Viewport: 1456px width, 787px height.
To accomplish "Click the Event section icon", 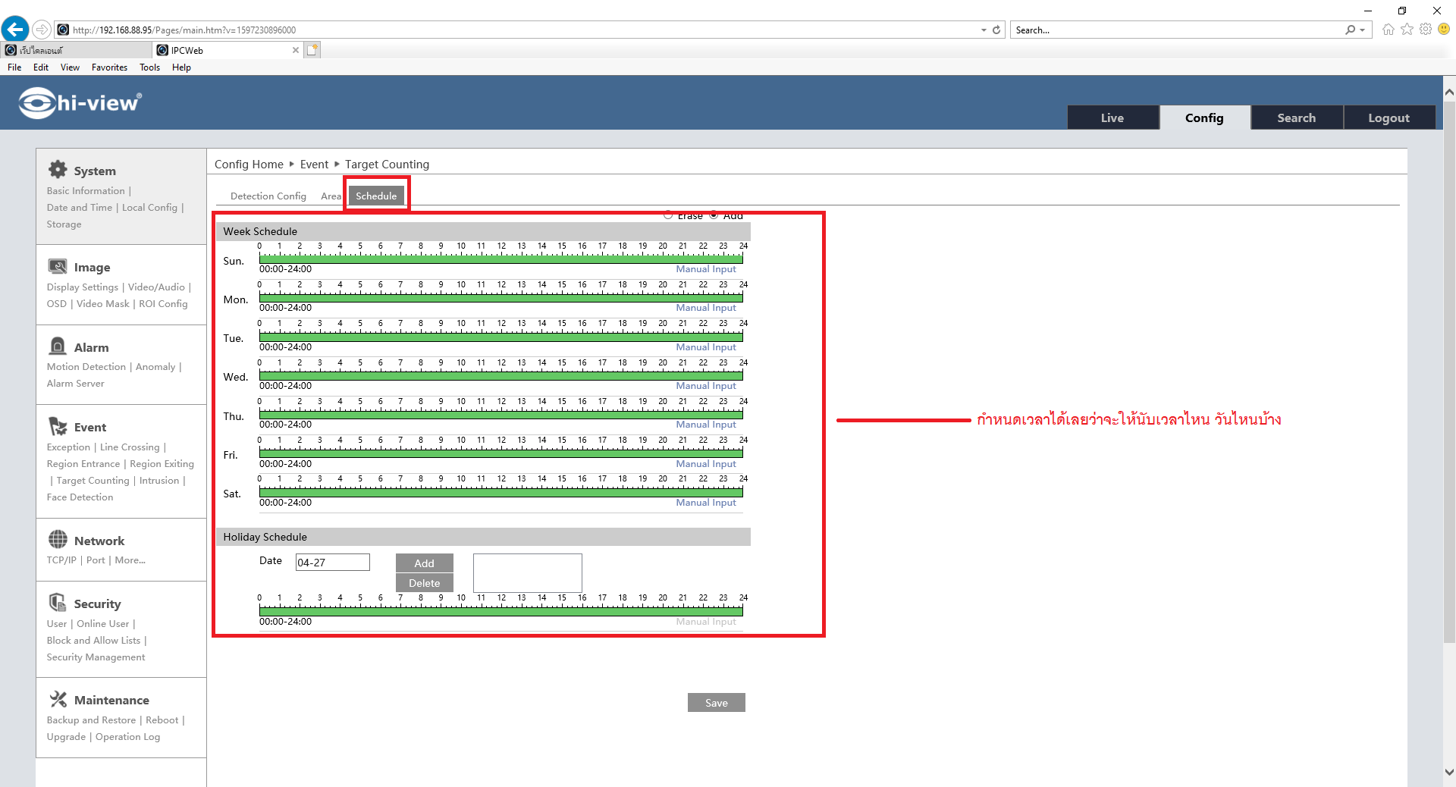I will click(58, 426).
